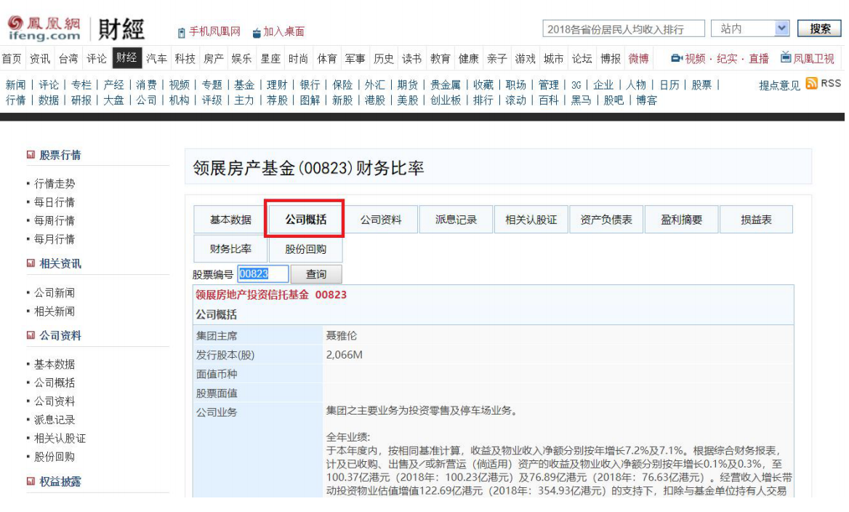Viewport: 849px width, 512px height.
Task: Select the chairman name 聂雅伦
Action: 342,336
